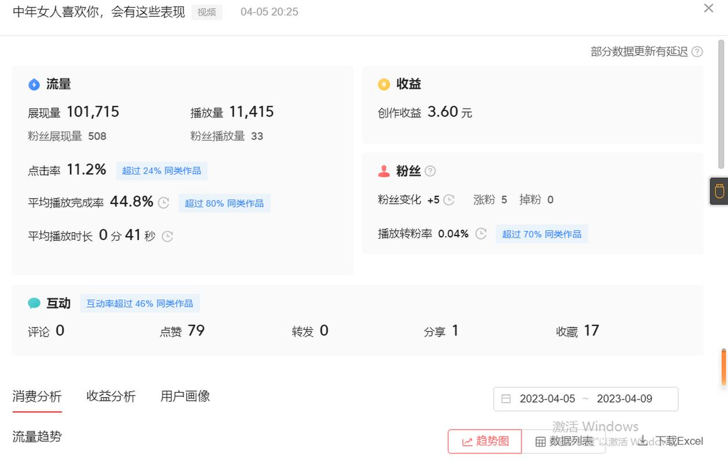This screenshot has width=728, height=462.
Task: Click the 超过 70% 同类作品 badge
Action: point(542,234)
